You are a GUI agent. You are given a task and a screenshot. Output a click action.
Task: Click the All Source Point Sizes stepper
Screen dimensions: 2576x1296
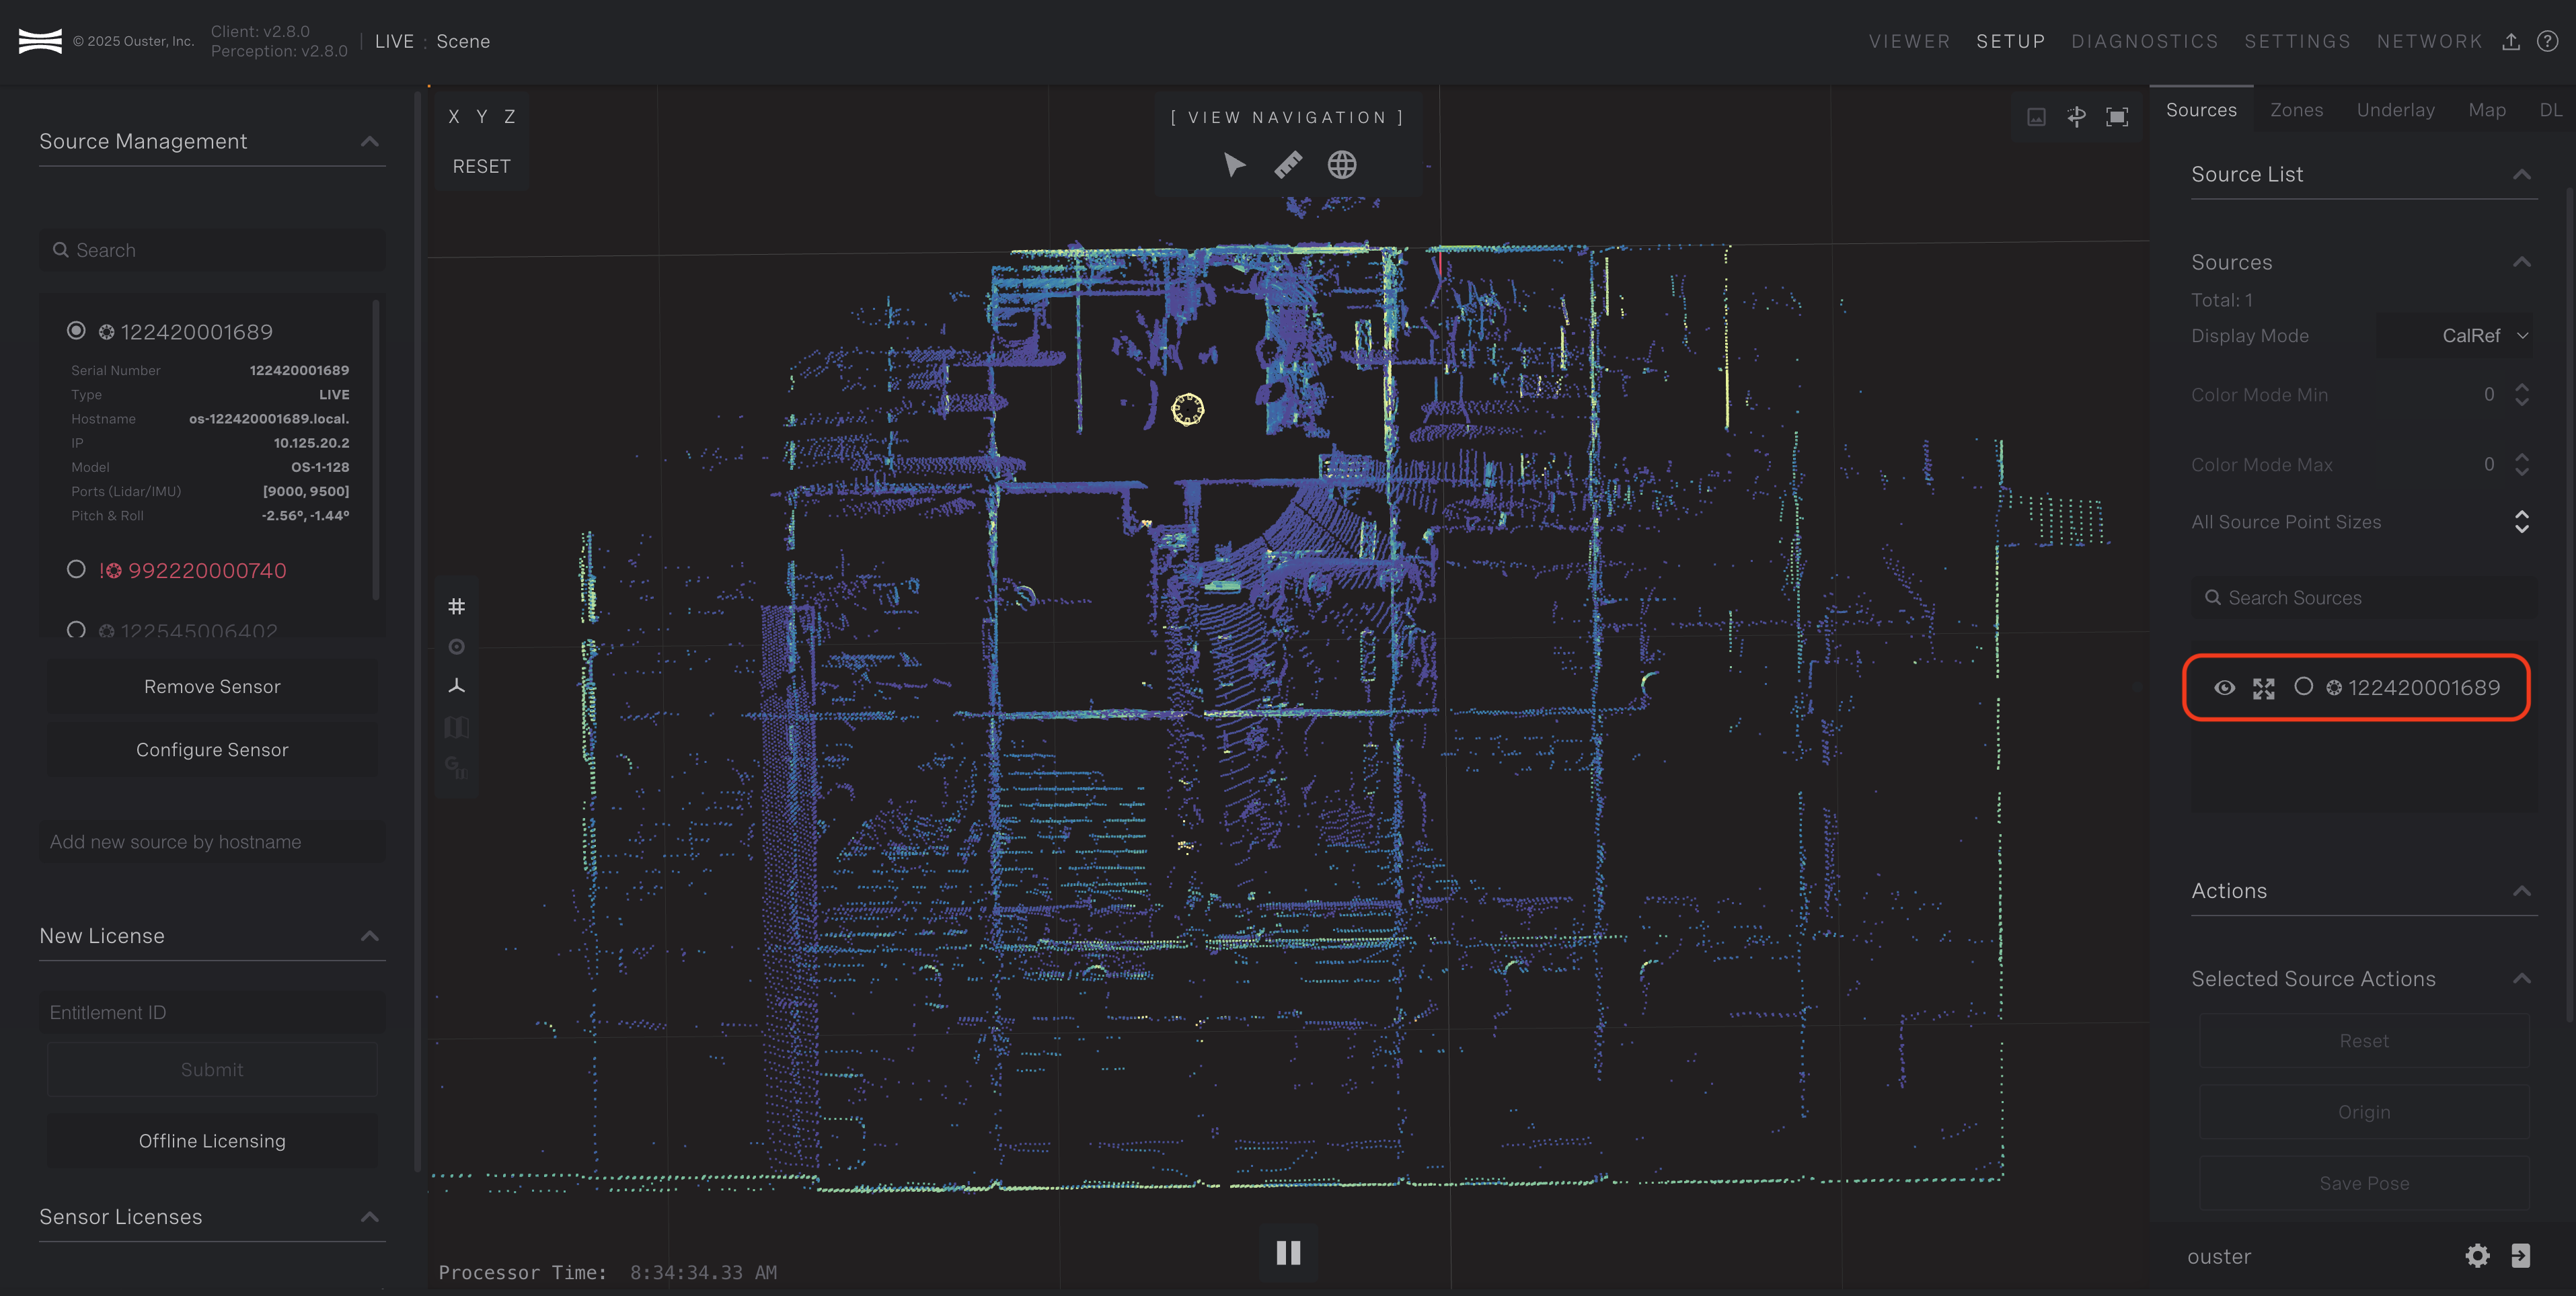point(2521,522)
